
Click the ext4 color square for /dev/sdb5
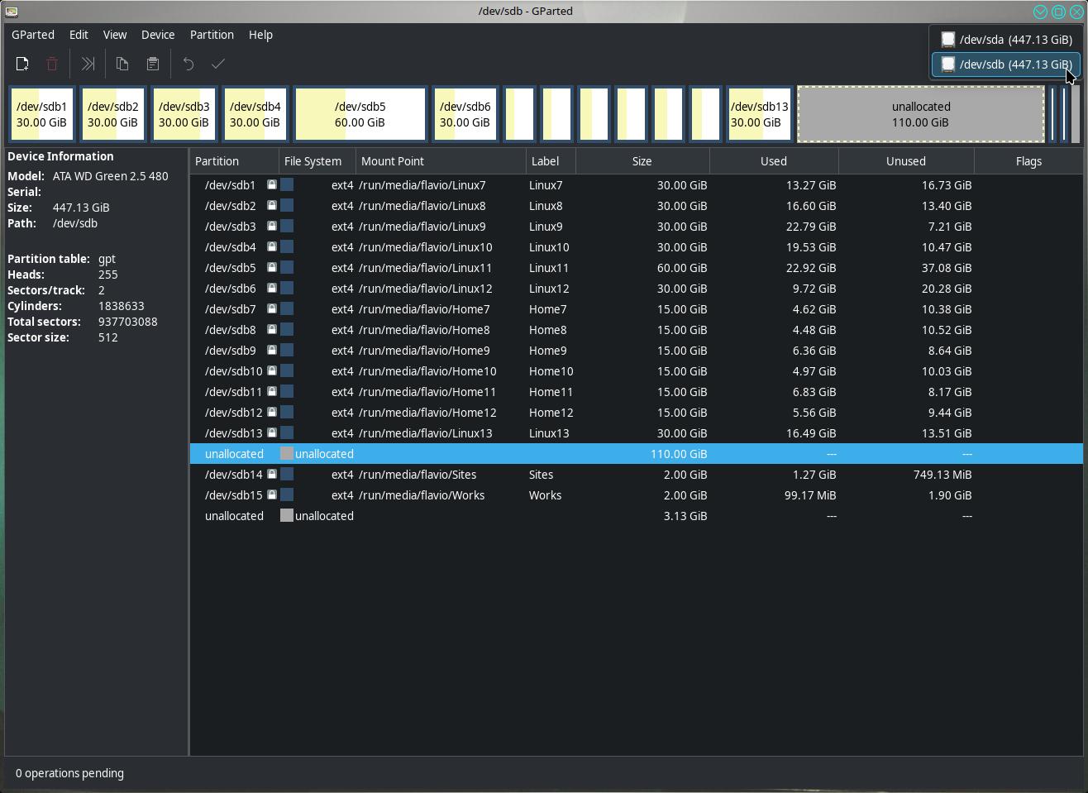point(287,268)
